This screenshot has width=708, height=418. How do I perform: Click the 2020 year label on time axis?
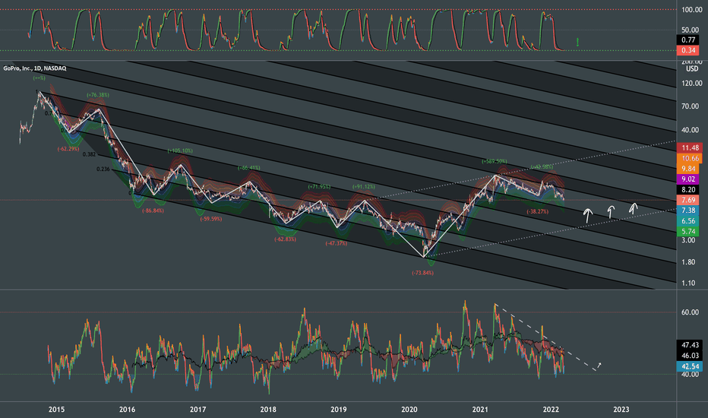point(409,410)
